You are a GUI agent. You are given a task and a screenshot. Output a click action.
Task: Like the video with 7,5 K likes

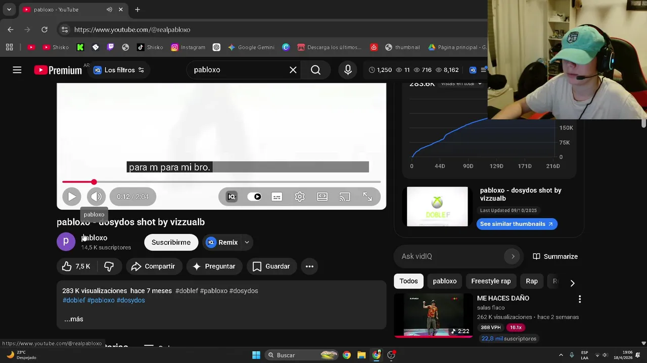(x=76, y=266)
